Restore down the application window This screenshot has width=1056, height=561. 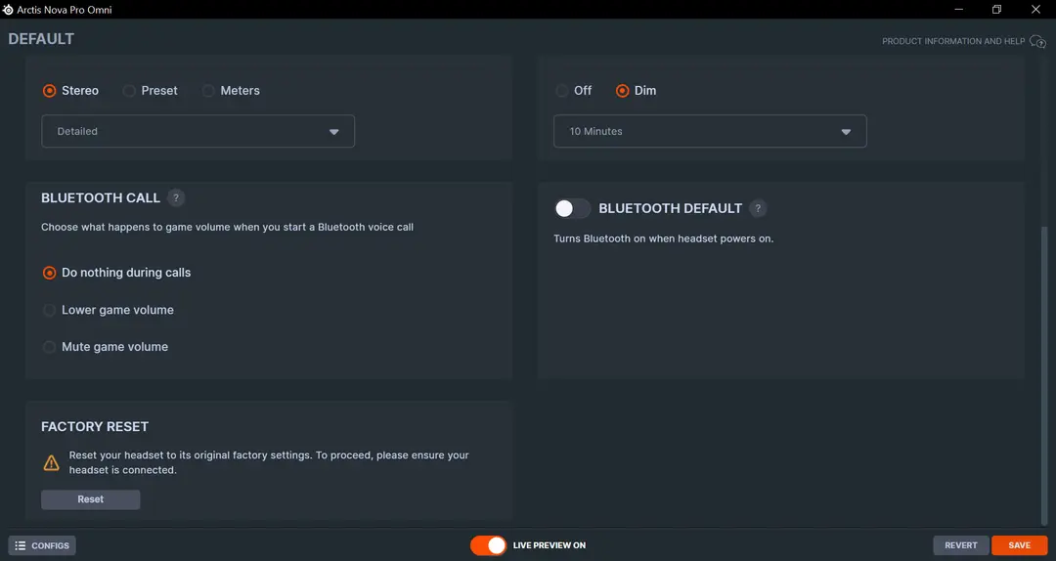click(x=996, y=10)
